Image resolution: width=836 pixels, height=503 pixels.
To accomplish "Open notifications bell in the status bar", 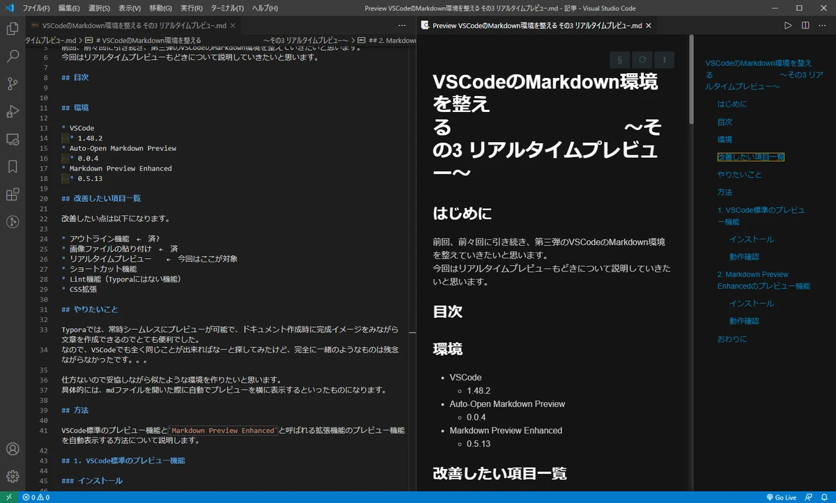I will [824, 497].
